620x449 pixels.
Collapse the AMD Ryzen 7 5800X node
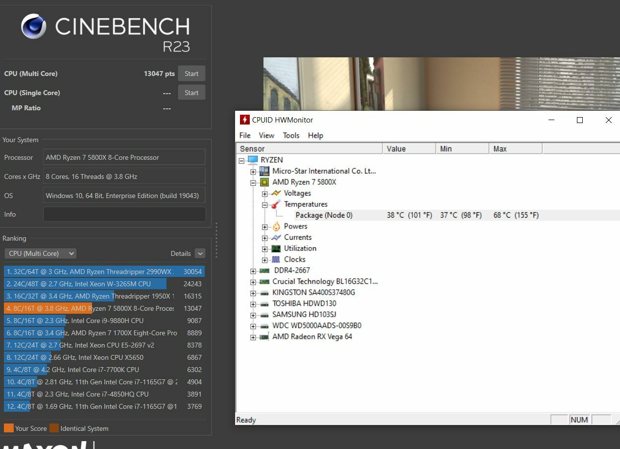coord(253,182)
